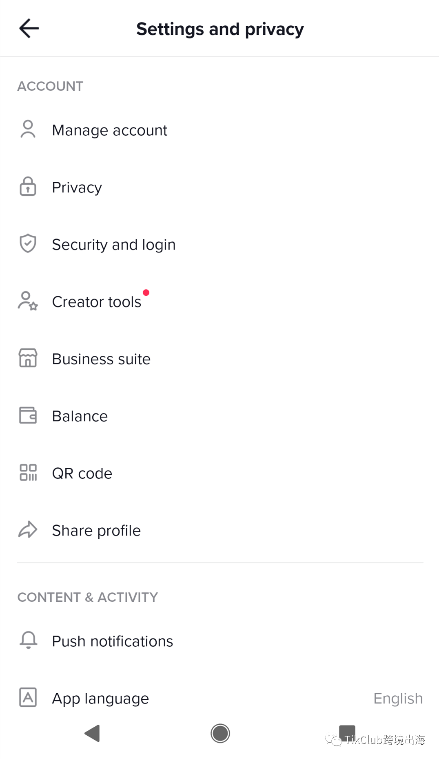Click the Manage account person icon
The image size is (439, 759).
[28, 129]
